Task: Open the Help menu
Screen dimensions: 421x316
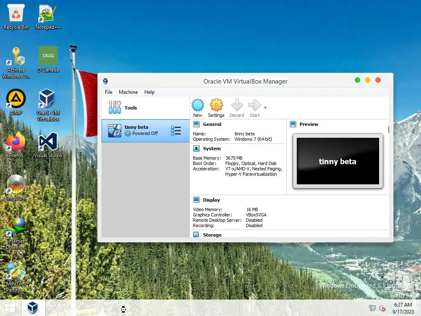Action: point(149,92)
